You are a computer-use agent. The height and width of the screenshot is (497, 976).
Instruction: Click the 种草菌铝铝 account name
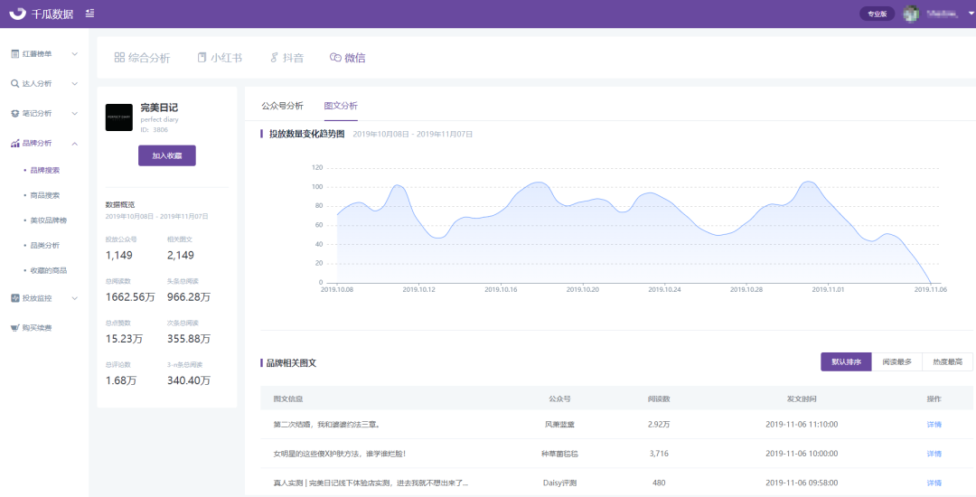pos(559,455)
